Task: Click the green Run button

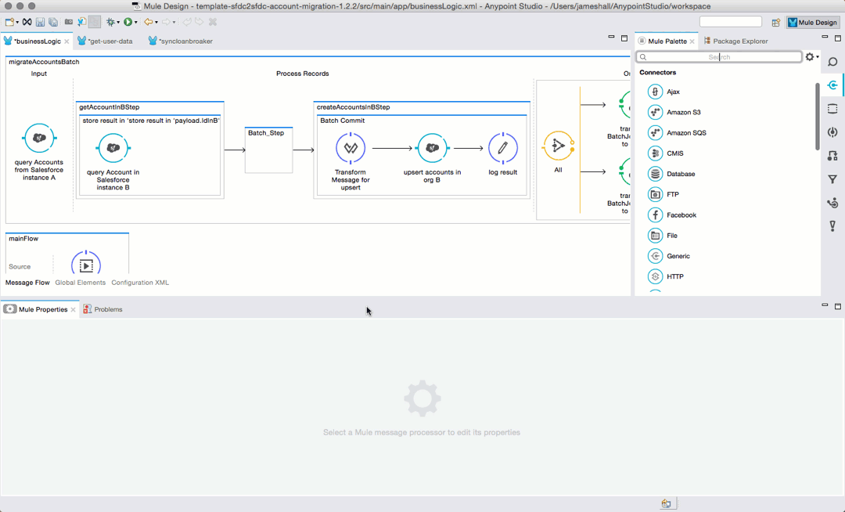Action: tap(128, 22)
